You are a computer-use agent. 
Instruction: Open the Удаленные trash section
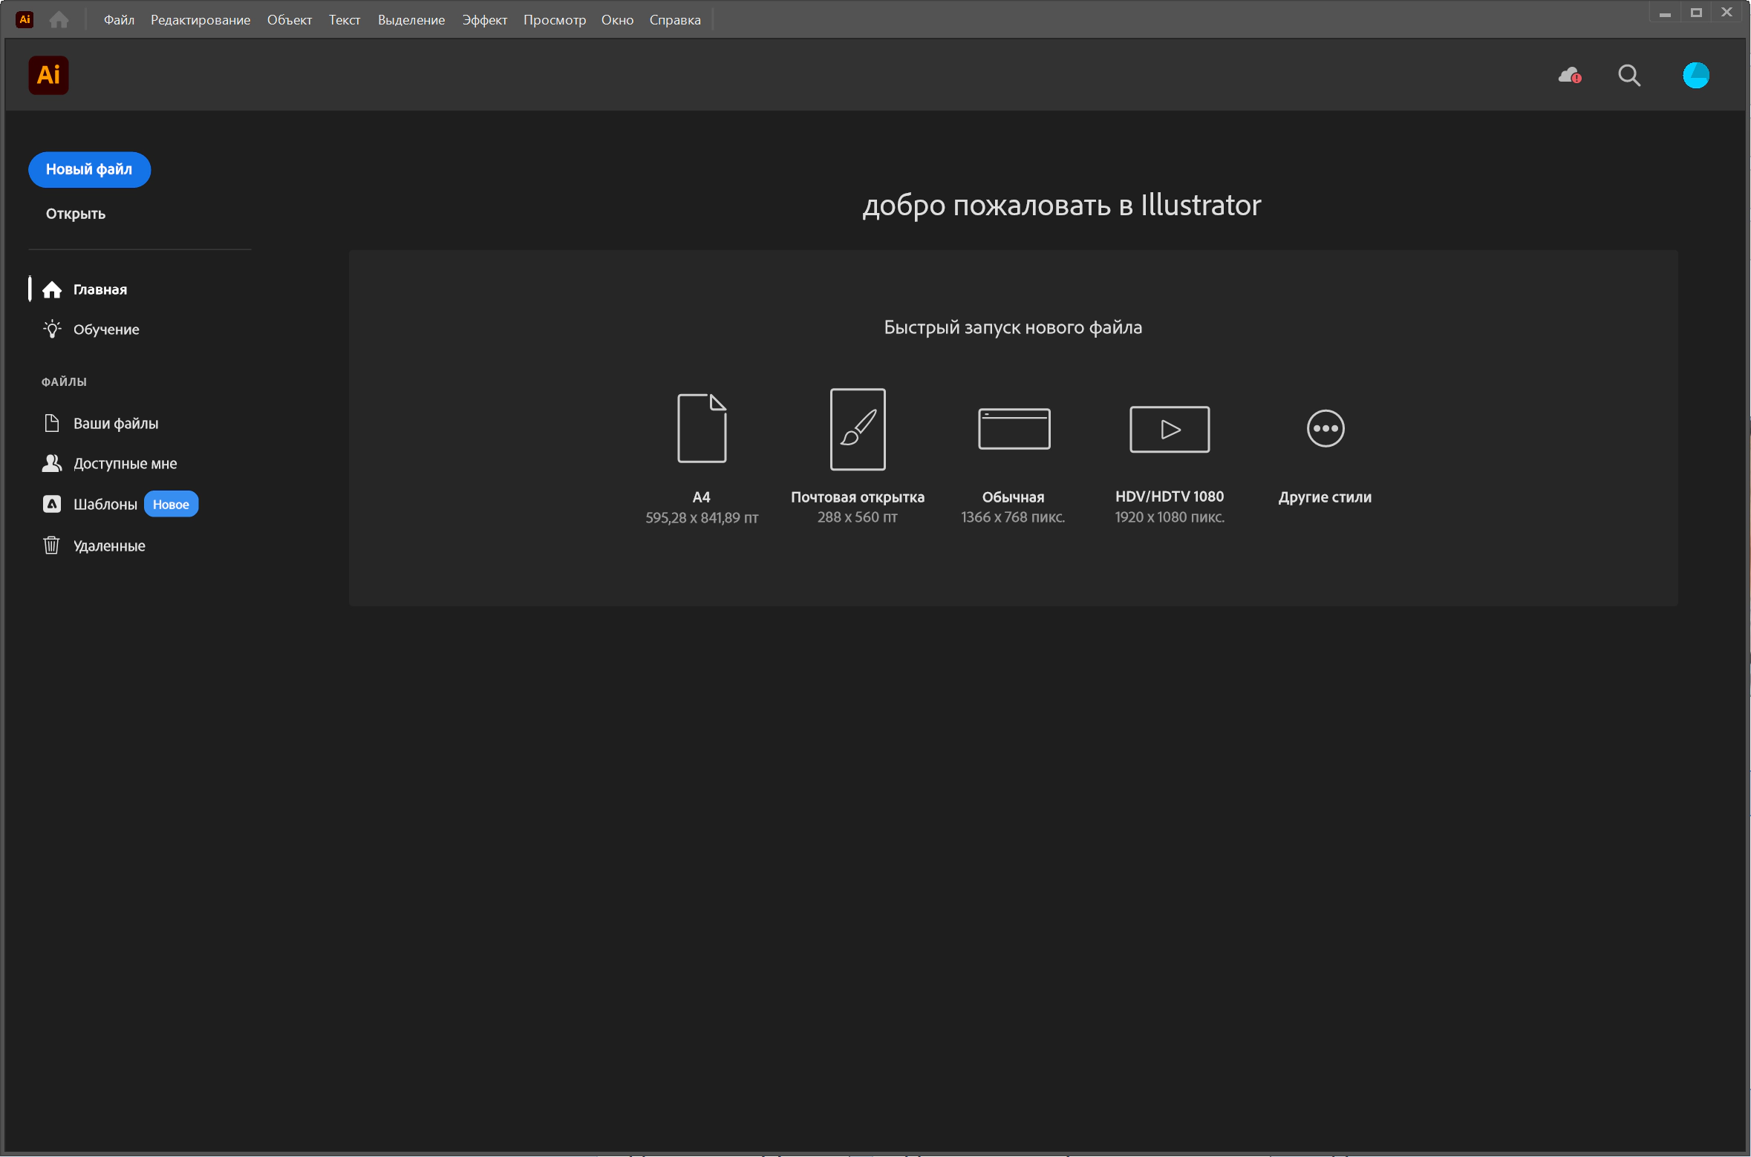point(109,546)
